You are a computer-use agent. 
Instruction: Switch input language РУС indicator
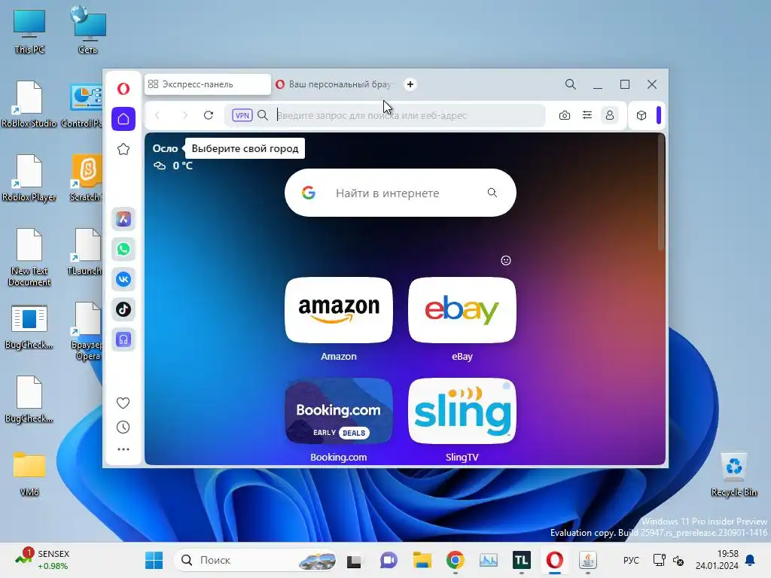pyautogui.click(x=631, y=560)
